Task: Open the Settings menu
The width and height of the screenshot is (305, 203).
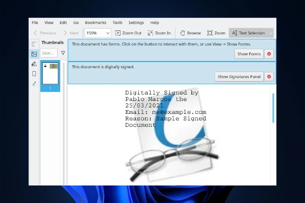Action: pyautogui.click(x=136, y=23)
